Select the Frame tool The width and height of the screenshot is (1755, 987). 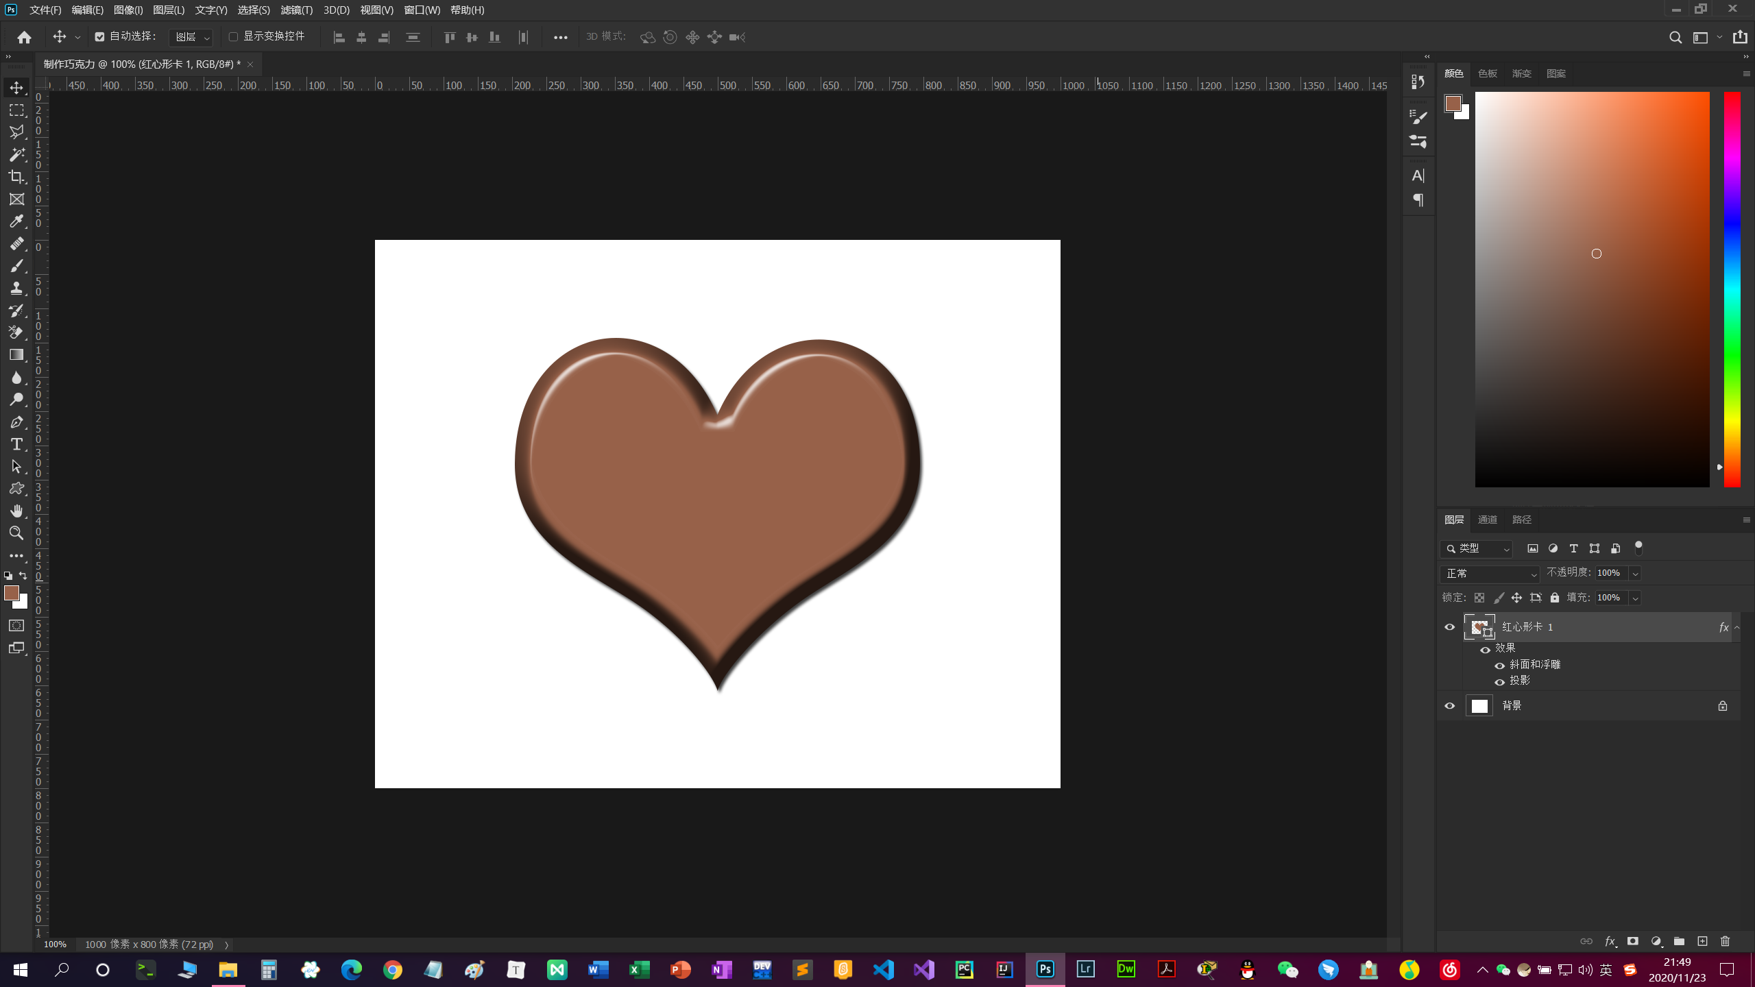pyautogui.click(x=16, y=199)
